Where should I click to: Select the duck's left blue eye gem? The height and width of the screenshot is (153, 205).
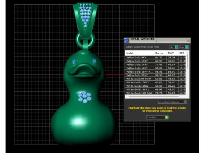(x=74, y=62)
